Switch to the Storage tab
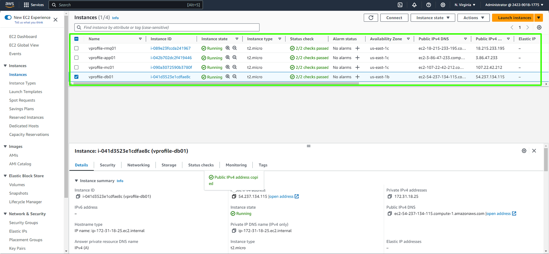The image size is (549, 254). coord(169,165)
